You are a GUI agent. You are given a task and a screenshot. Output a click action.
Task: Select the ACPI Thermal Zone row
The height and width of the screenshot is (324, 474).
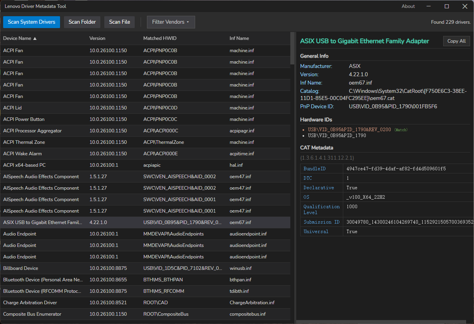coord(145,142)
